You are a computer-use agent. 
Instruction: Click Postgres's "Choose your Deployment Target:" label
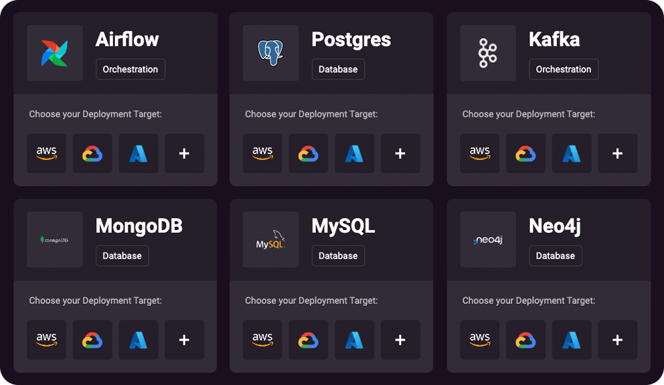pyautogui.click(x=311, y=114)
